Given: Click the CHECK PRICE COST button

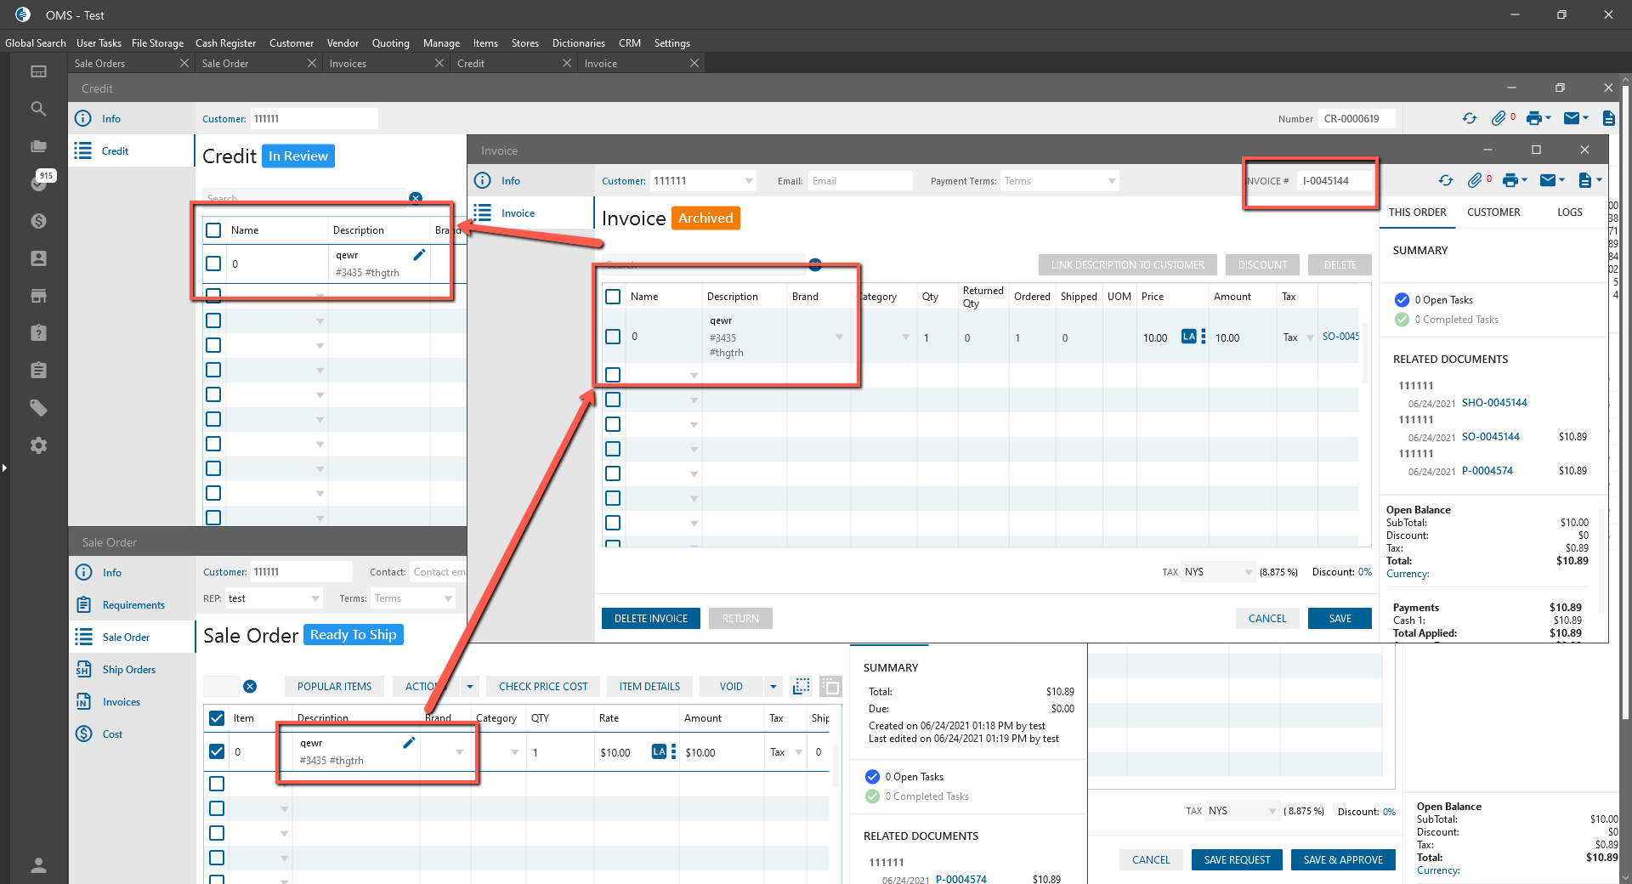Looking at the screenshot, I should [x=543, y=687].
